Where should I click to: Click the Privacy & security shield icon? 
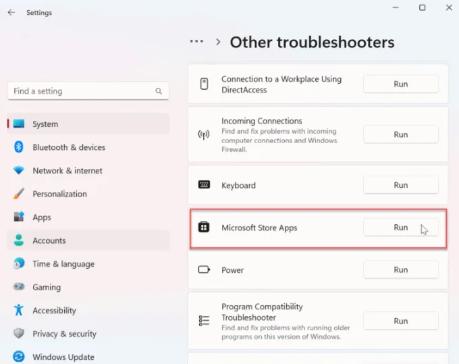click(19, 334)
